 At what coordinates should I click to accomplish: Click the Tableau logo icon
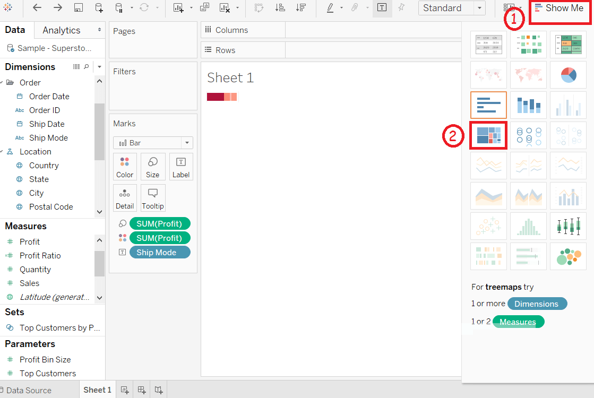[7, 7]
